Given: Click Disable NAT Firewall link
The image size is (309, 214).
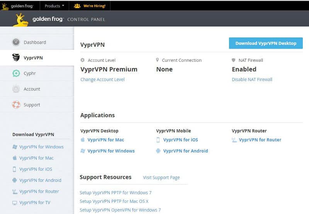Looking at the screenshot, I should [252, 80].
